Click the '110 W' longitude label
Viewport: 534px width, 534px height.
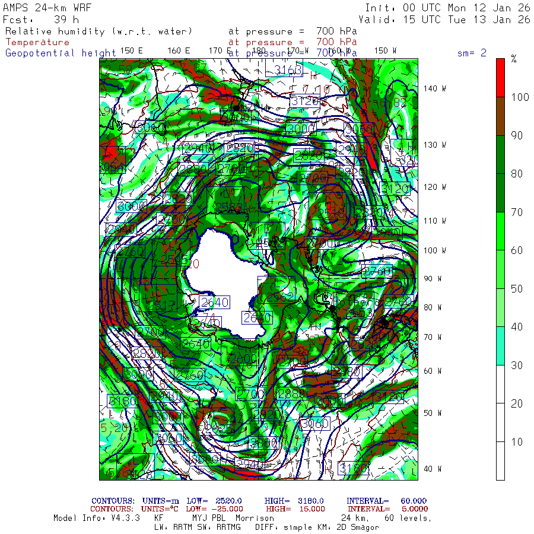[434, 221]
